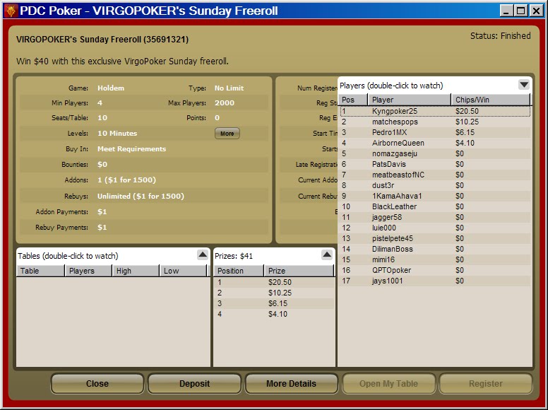The height and width of the screenshot is (410, 548).
Task: Select the $6.15 prize row in Prizes list
Action: coord(274,304)
